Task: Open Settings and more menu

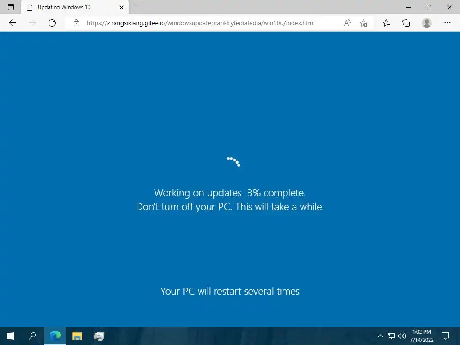Action: (447, 23)
